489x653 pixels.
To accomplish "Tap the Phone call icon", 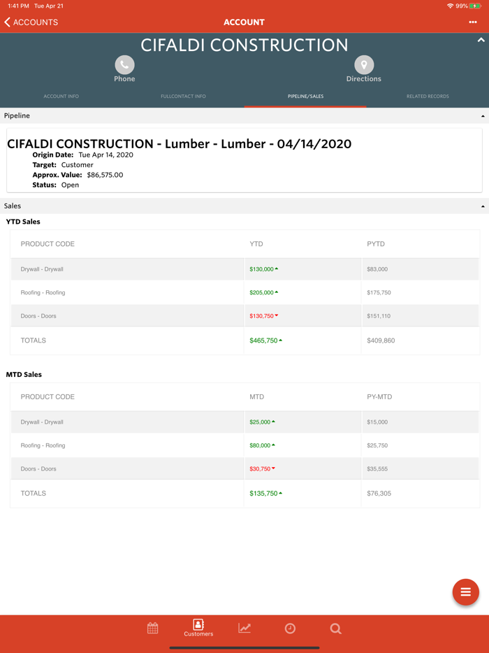I will 124,65.
